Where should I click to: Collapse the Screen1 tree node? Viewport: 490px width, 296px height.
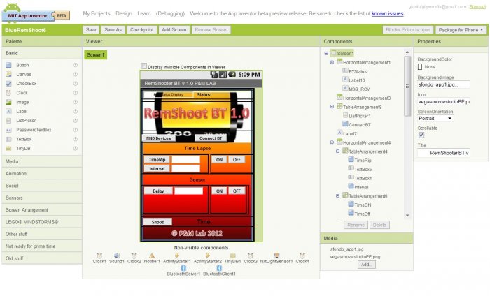click(326, 54)
